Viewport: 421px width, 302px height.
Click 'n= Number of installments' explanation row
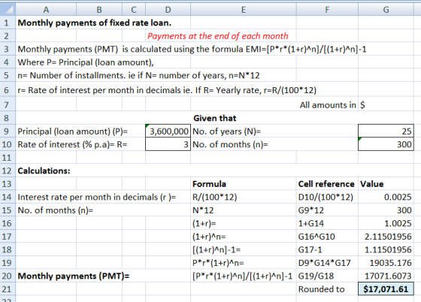coord(138,75)
